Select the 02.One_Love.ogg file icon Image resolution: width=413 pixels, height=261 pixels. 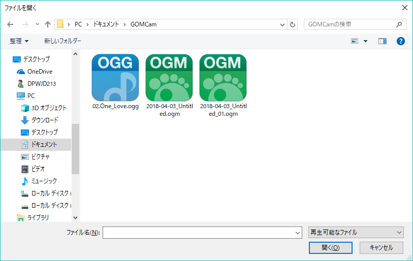point(115,78)
